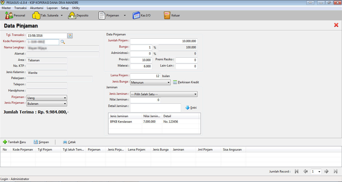
Task: Go to the previous record page
Action: [305, 171]
